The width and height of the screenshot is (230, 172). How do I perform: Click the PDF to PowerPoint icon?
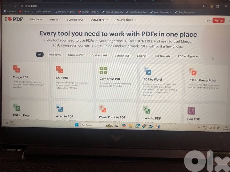coord(193,72)
